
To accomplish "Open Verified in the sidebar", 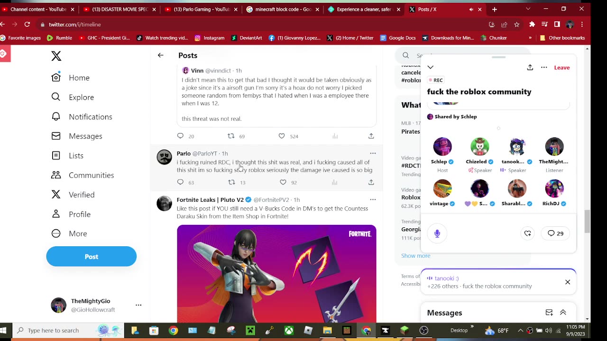I will 73,195.
